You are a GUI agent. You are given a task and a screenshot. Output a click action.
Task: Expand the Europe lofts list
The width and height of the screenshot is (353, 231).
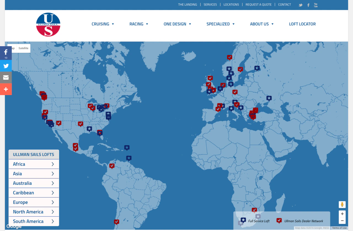[34, 202]
